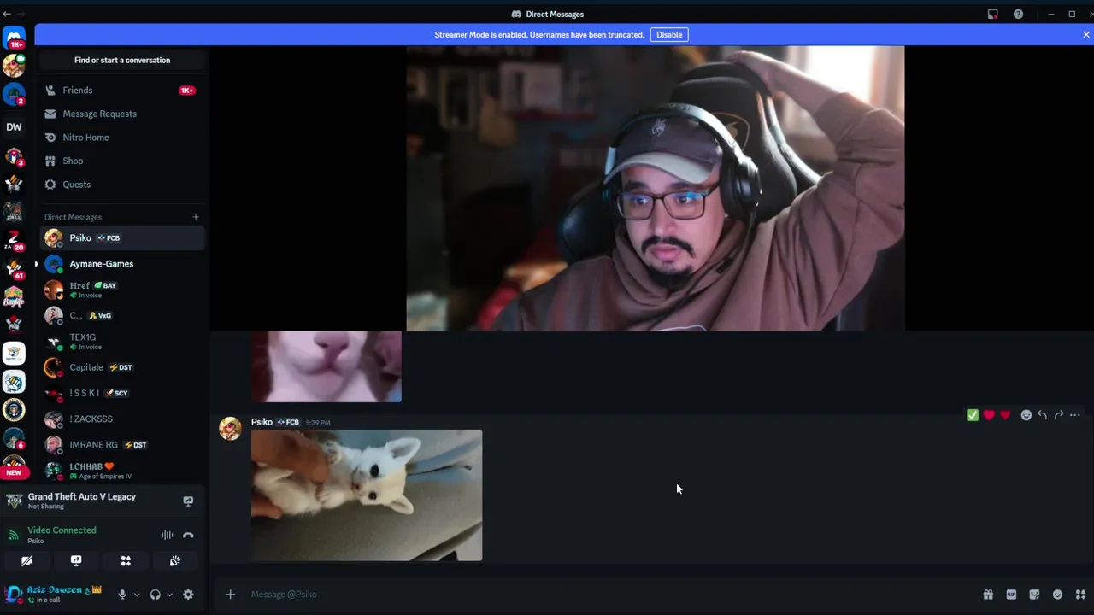Attach a file with the plus icon
The image size is (1094, 615).
[x=230, y=594]
